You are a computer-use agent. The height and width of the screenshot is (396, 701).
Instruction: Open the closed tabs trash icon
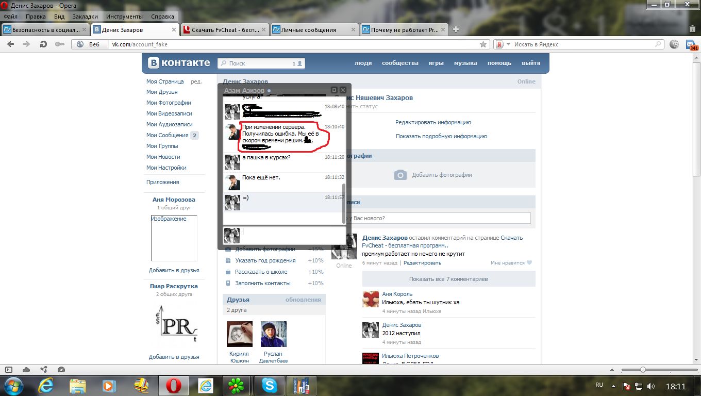coord(693,29)
